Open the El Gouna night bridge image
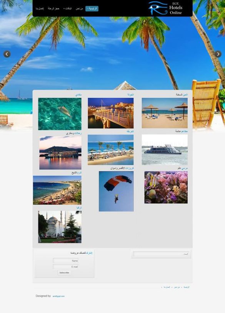This screenshot has width=225, height=313. (111, 113)
